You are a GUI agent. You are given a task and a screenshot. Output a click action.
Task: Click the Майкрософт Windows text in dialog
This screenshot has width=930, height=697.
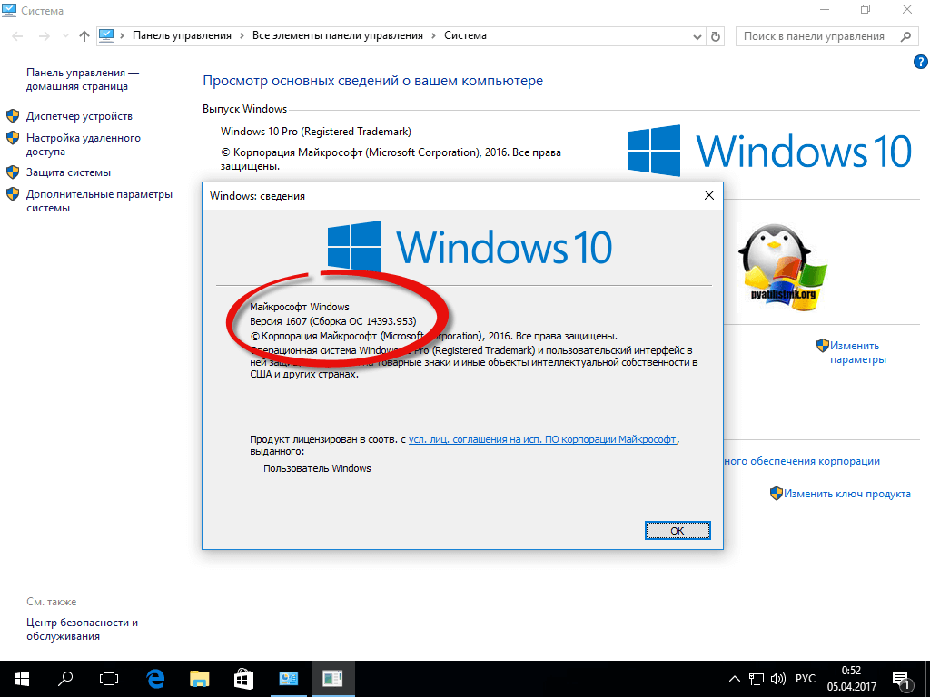tap(300, 307)
